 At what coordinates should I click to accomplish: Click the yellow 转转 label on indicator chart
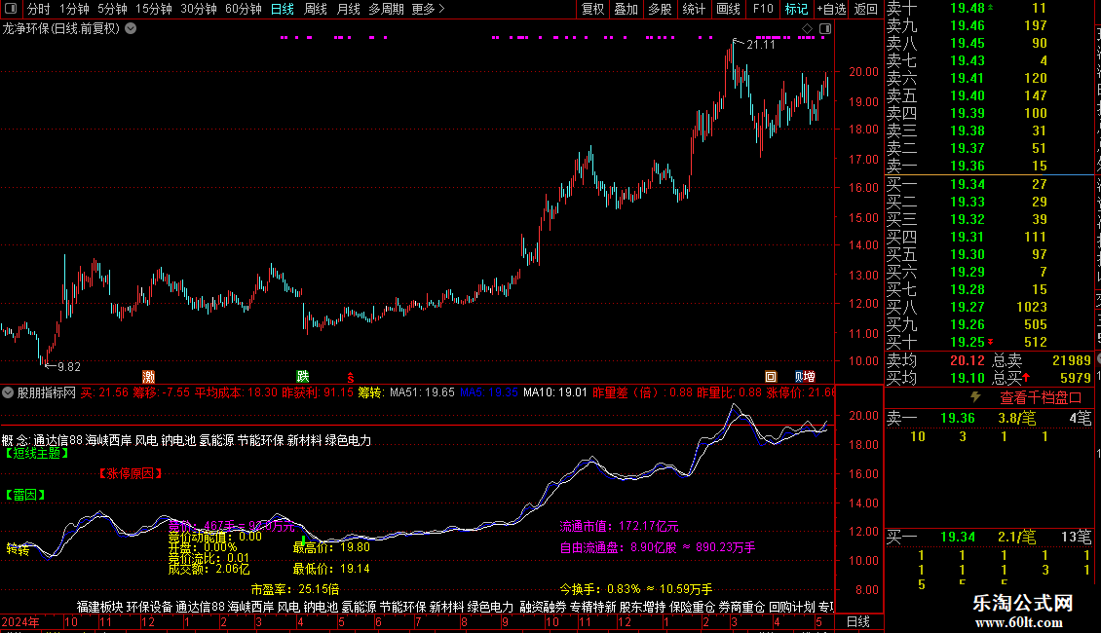(x=18, y=549)
